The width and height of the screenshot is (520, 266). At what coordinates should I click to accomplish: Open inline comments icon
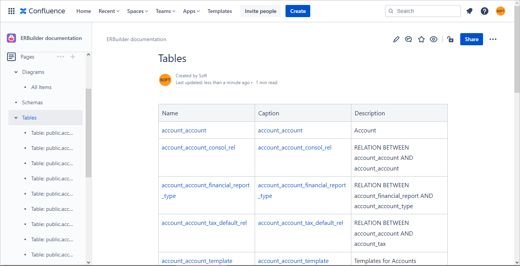[408, 39]
